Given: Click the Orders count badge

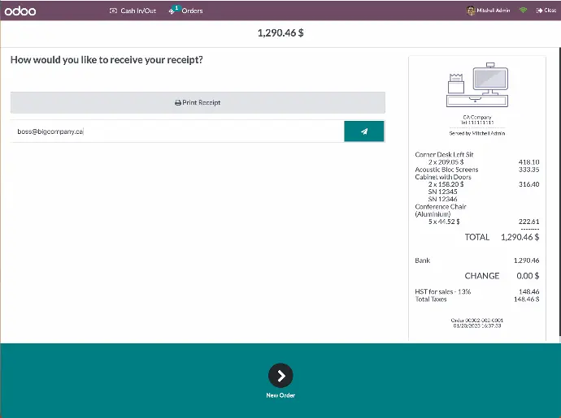Looking at the screenshot, I should tap(176, 7).
